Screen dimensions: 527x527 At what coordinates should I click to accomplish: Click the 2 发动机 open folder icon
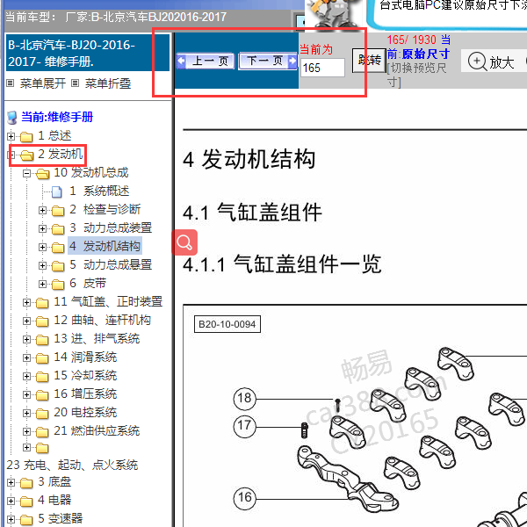coord(26,155)
